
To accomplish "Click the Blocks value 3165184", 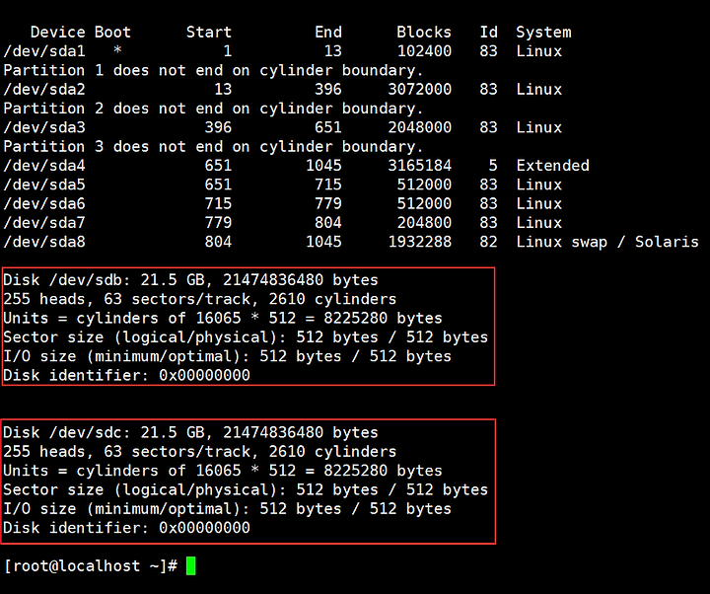I will point(420,166).
